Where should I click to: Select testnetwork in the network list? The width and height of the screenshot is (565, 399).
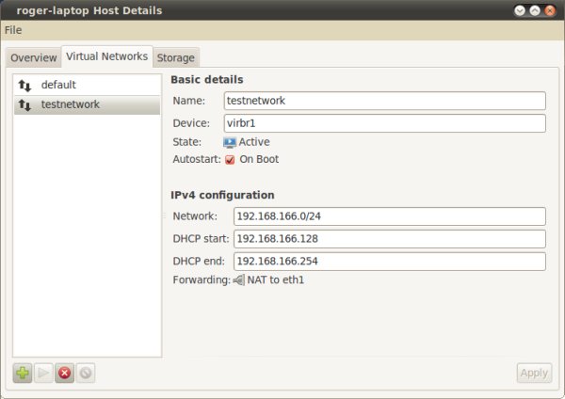[x=70, y=104]
